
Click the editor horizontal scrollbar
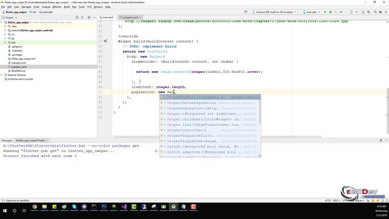[x=218, y=136]
